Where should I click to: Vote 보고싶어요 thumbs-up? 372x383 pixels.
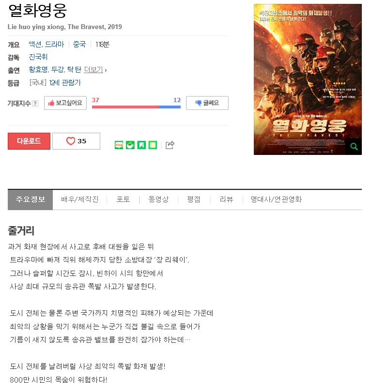[65, 103]
